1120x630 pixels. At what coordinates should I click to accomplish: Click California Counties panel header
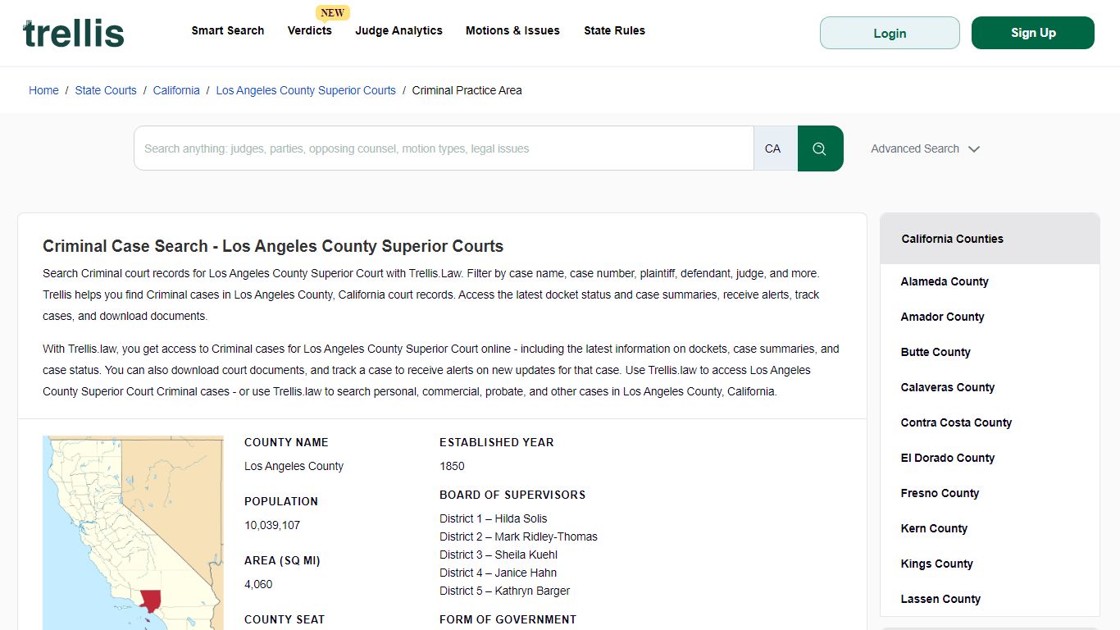click(990, 239)
